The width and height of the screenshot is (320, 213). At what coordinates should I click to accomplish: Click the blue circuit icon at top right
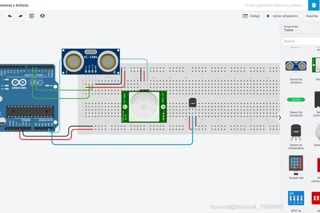(x=314, y=5)
